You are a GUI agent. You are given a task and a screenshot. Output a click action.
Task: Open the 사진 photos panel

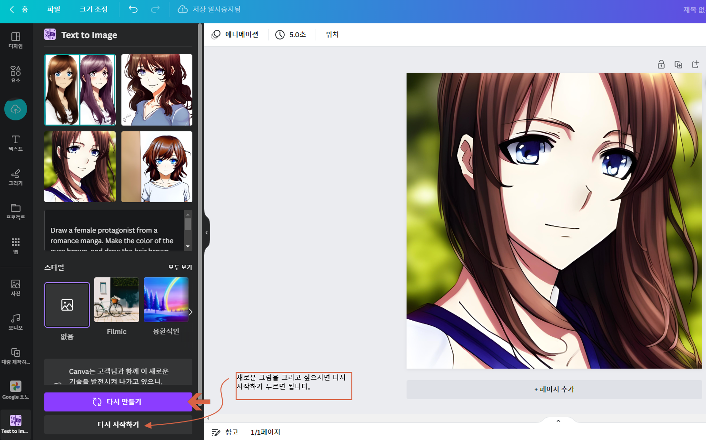(x=16, y=288)
